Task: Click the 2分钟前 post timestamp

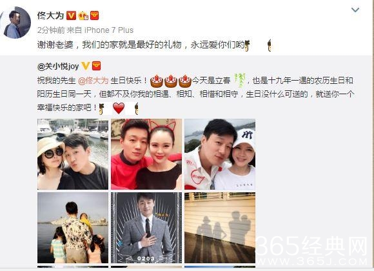Action: pos(51,30)
